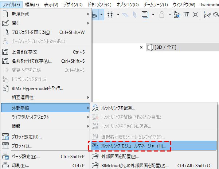Expand ライブラリとオブジェクト submenu
The width and height of the screenshot is (219, 169).
(46, 117)
